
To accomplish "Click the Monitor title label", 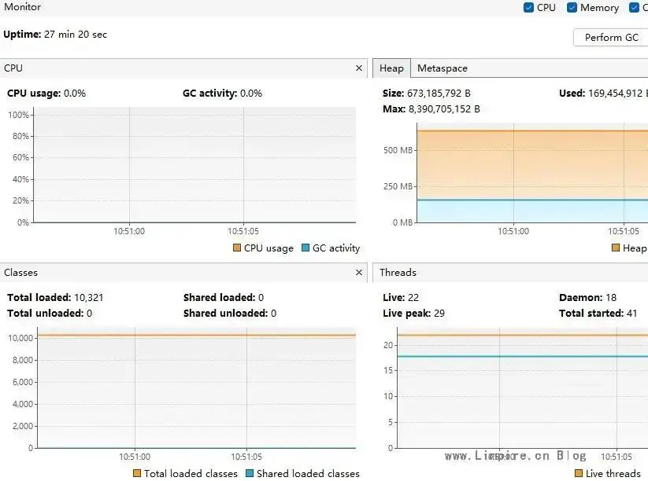I will pyautogui.click(x=22, y=6).
